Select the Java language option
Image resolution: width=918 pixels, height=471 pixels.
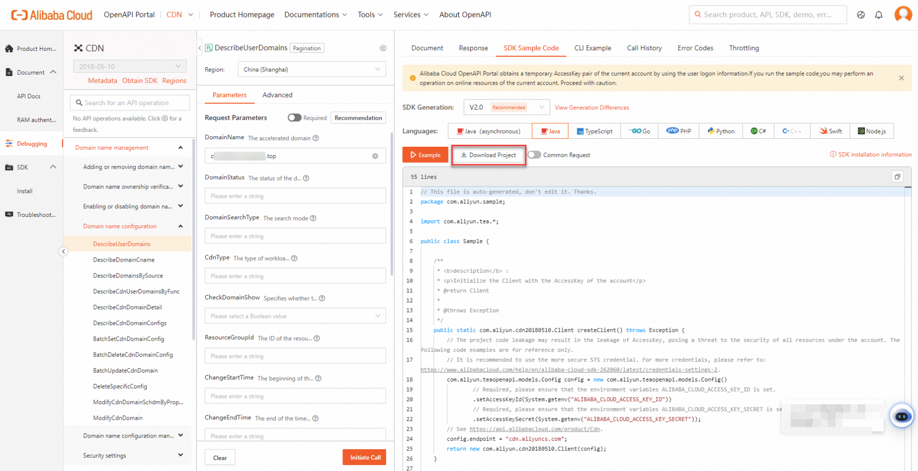(550, 131)
